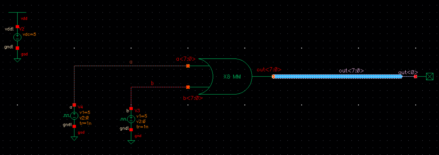Click the out<0> pin square
The image size is (439, 155).
point(415,76)
